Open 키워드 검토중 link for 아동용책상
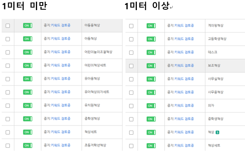Viewport: 245px width, 152px height. 61,25
